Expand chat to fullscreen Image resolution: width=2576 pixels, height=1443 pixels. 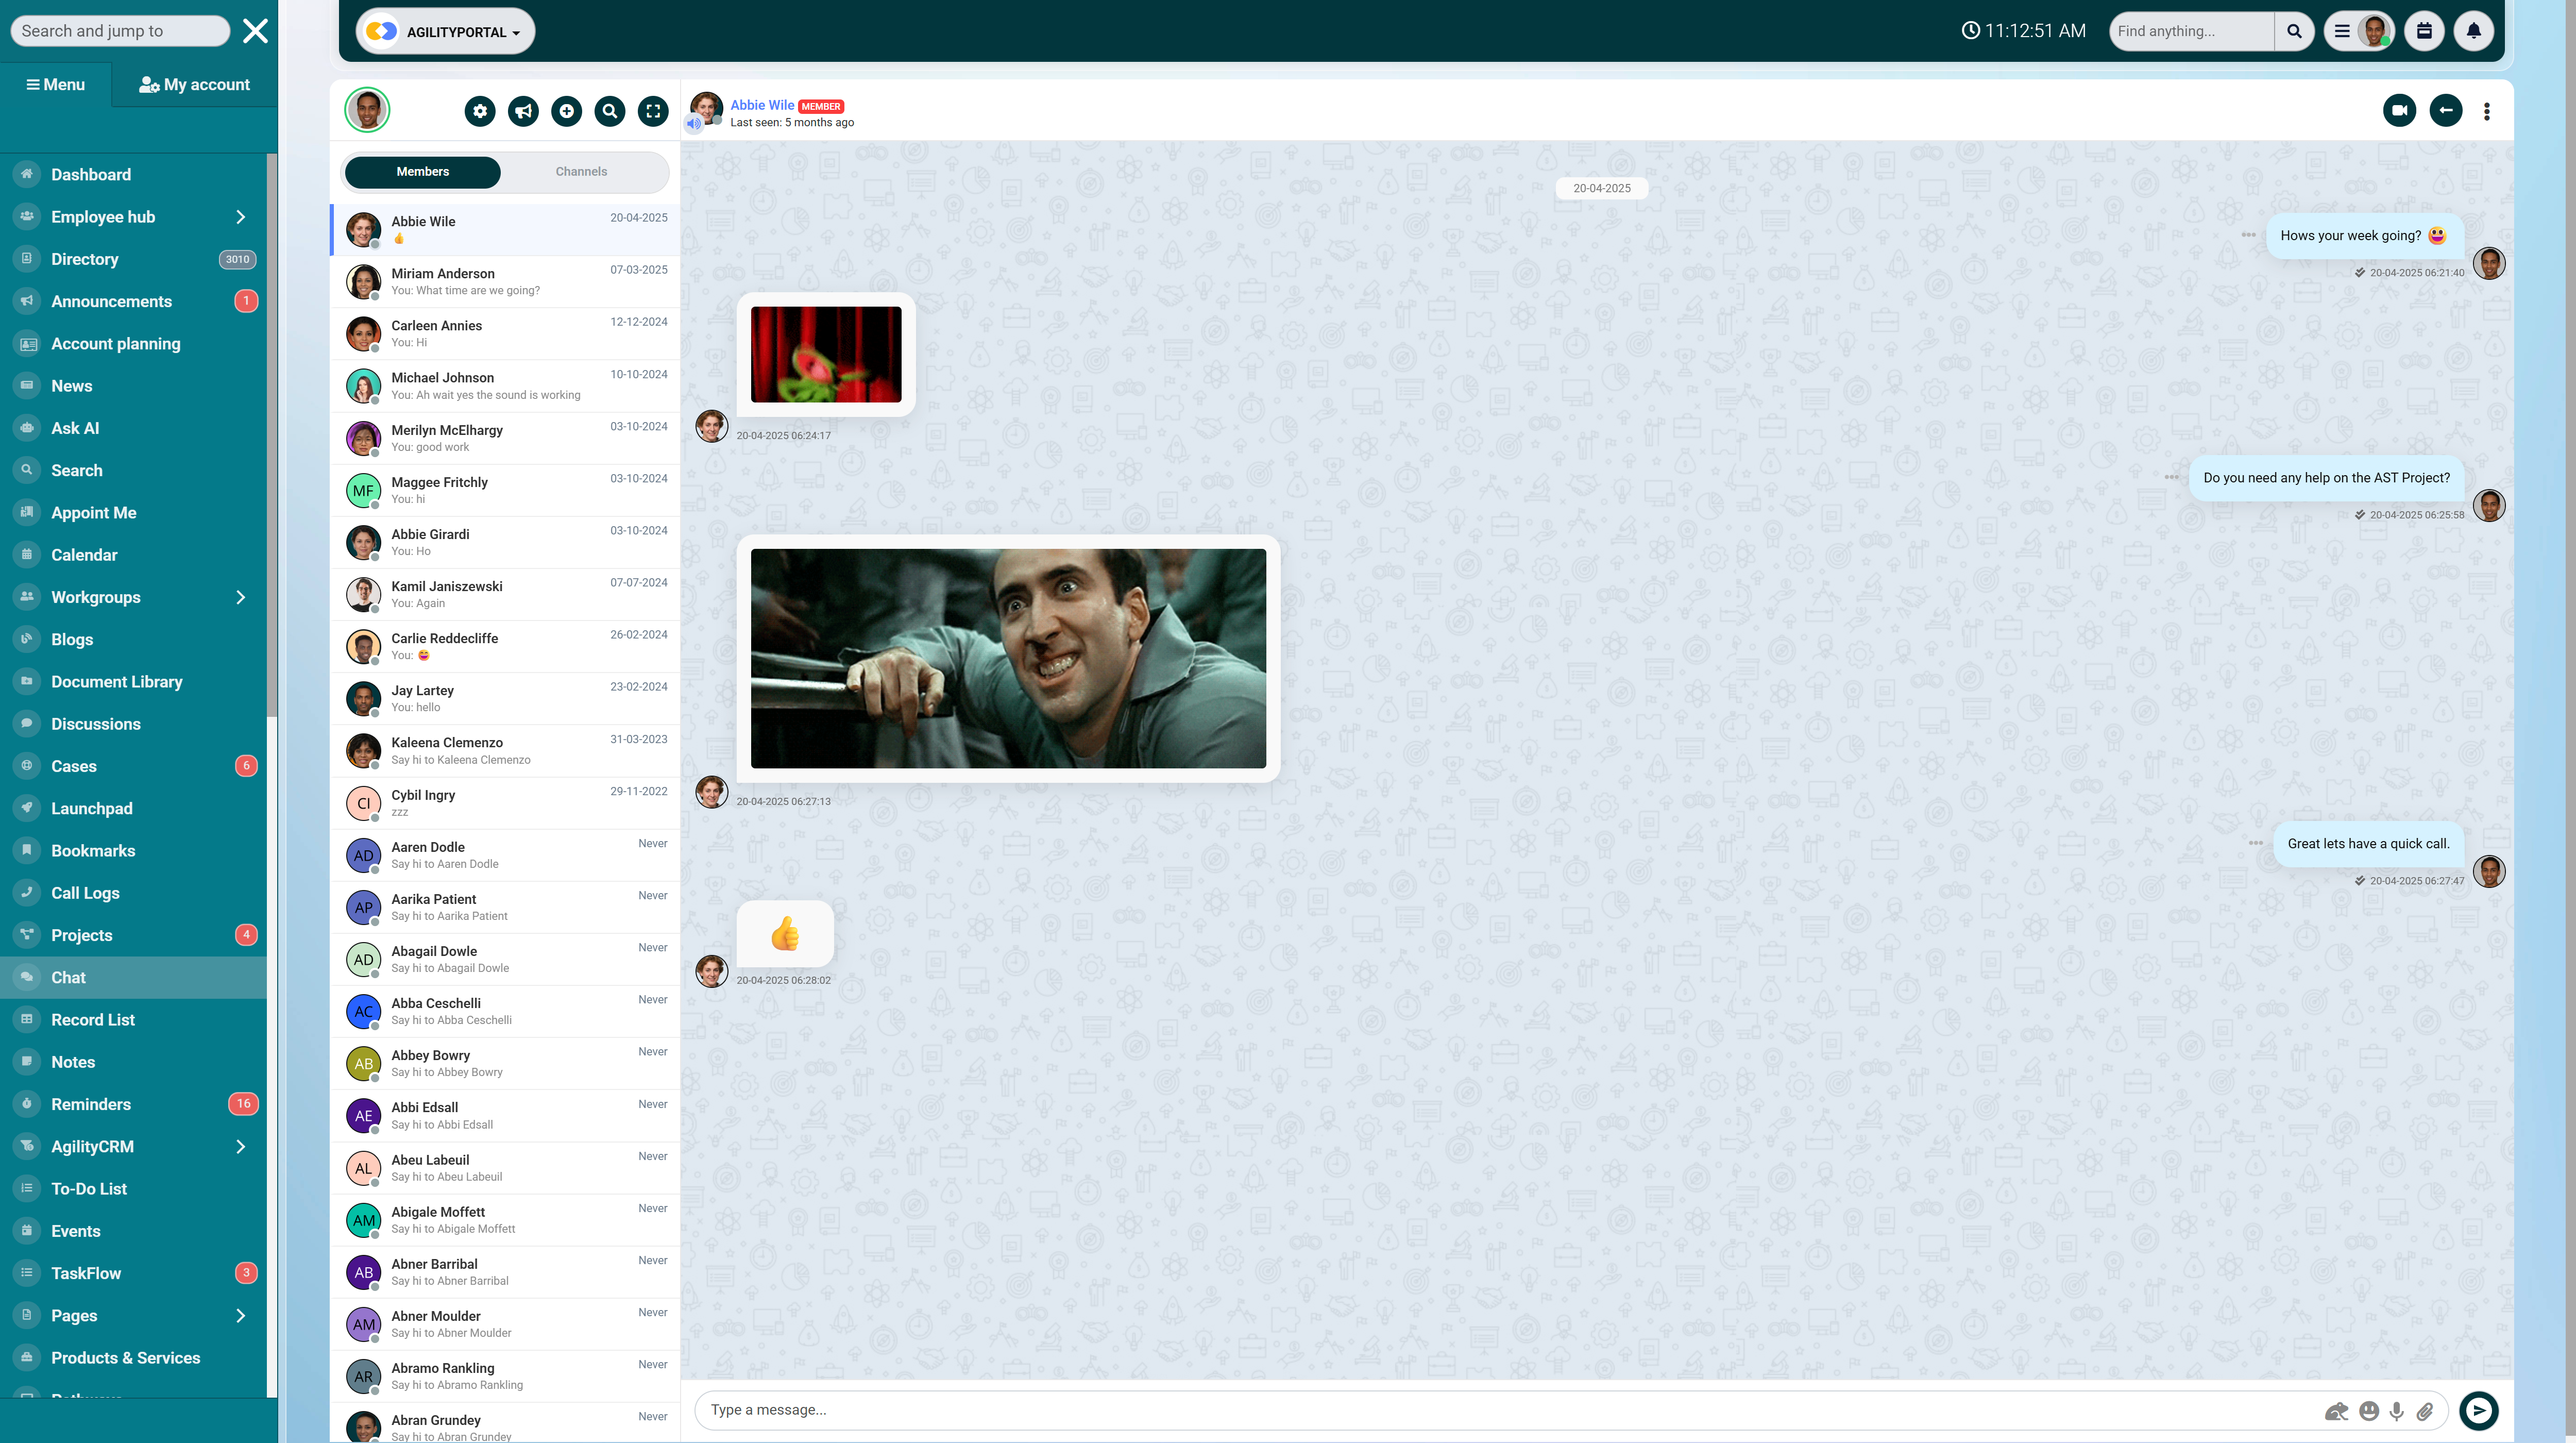653,111
